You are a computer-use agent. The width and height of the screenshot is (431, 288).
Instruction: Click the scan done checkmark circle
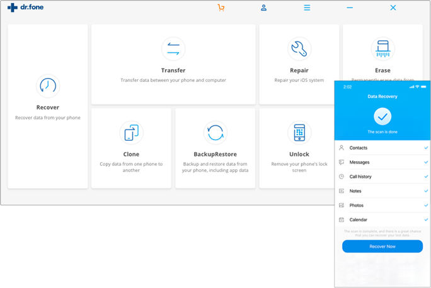click(x=382, y=116)
